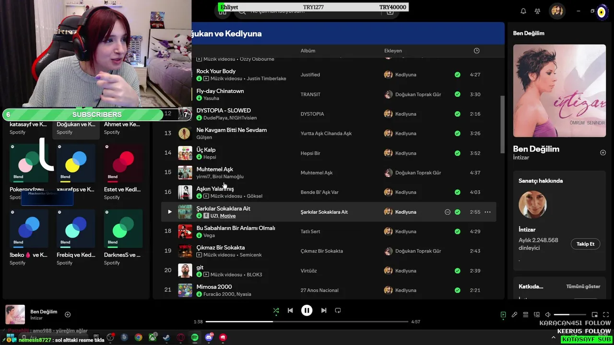The image size is (614, 345).
Task: Click Tümünü göster link
Action: [x=583, y=287]
